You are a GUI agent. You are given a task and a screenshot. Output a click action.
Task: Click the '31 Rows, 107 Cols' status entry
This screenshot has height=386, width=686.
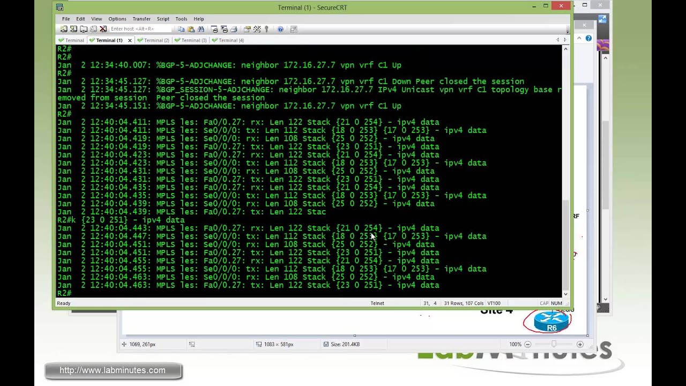point(465,303)
